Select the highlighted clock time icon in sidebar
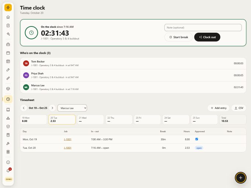 [8, 99]
